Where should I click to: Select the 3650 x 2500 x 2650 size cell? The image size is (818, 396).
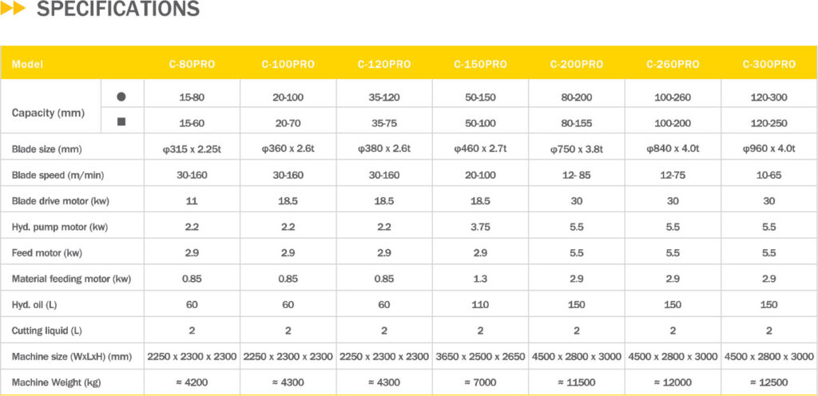(480, 357)
